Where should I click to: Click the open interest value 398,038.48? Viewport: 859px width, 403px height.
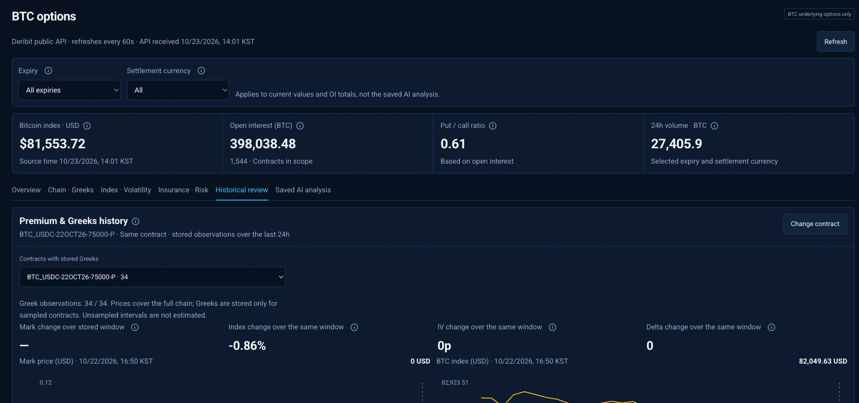coord(263,144)
